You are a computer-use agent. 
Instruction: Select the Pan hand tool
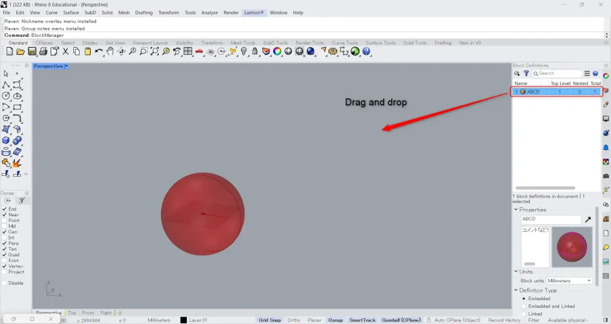[x=110, y=52]
